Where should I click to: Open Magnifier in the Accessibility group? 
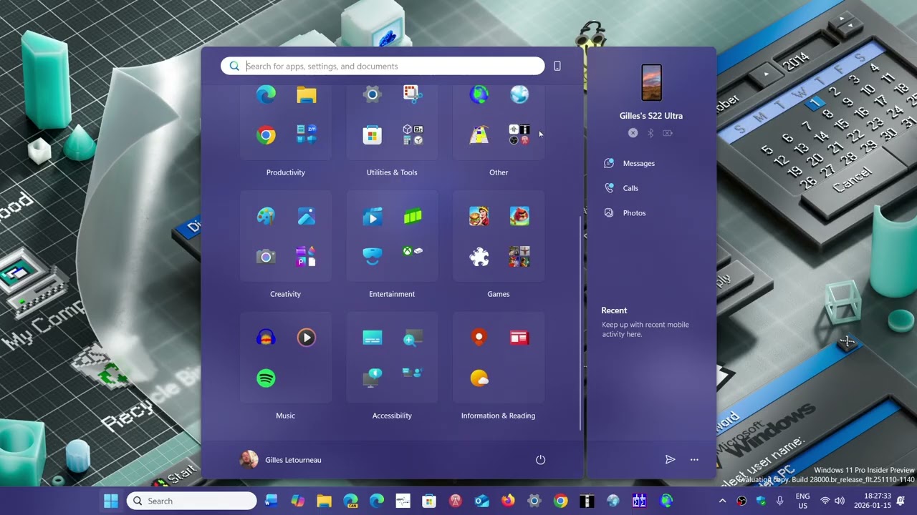coord(413,338)
